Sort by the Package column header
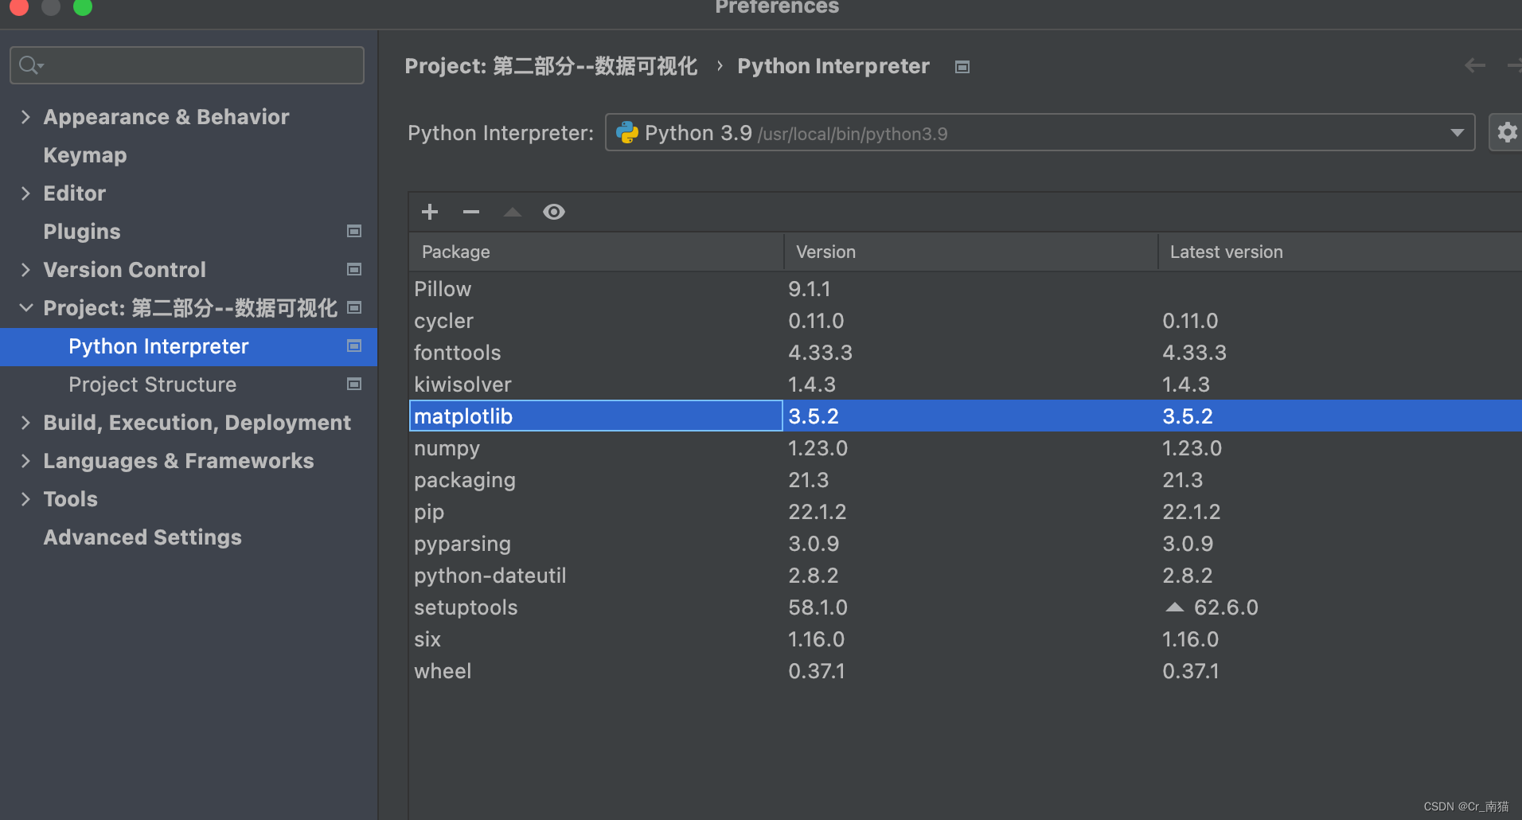Image resolution: width=1522 pixels, height=820 pixels. (596, 252)
